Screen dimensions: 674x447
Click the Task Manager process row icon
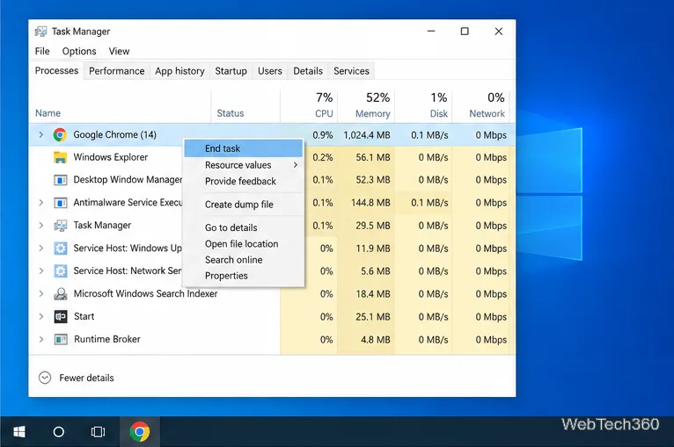60,225
